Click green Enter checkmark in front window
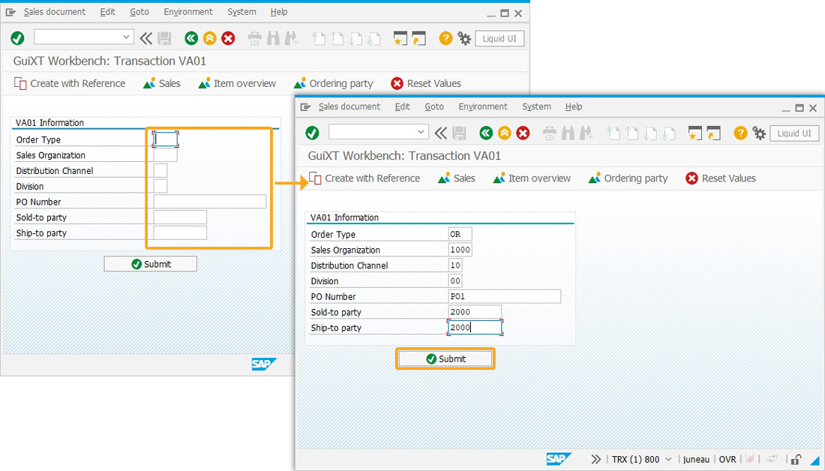The height and width of the screenshot is (471, 825). click(x=312, y=133)
